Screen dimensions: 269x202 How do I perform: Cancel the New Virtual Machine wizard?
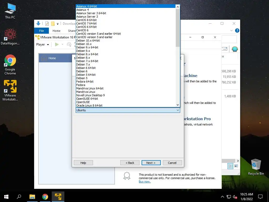click(x=172, y=163)
